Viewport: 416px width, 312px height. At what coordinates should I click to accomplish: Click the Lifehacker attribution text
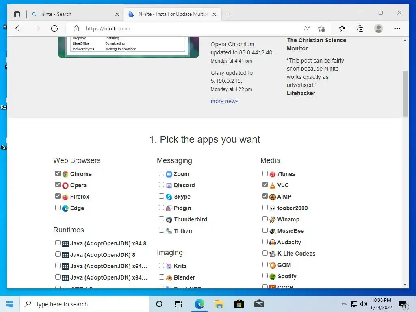301,93
